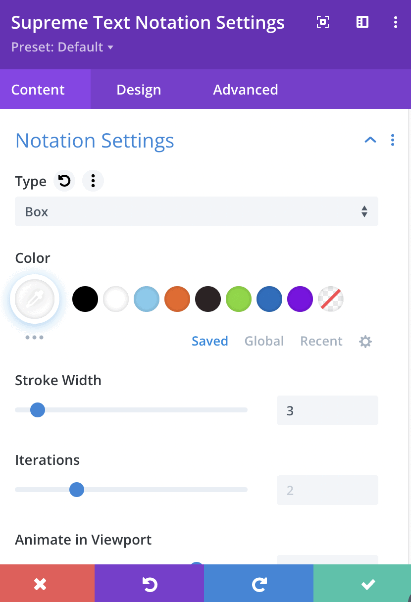Open Notation Settings section options menu
Image resolution: width=411 pixels, height=602 pixels.
pos(393,140)
